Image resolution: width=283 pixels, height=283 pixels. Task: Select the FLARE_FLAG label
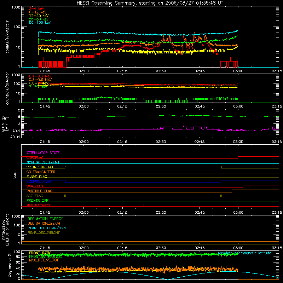(37, 177)
